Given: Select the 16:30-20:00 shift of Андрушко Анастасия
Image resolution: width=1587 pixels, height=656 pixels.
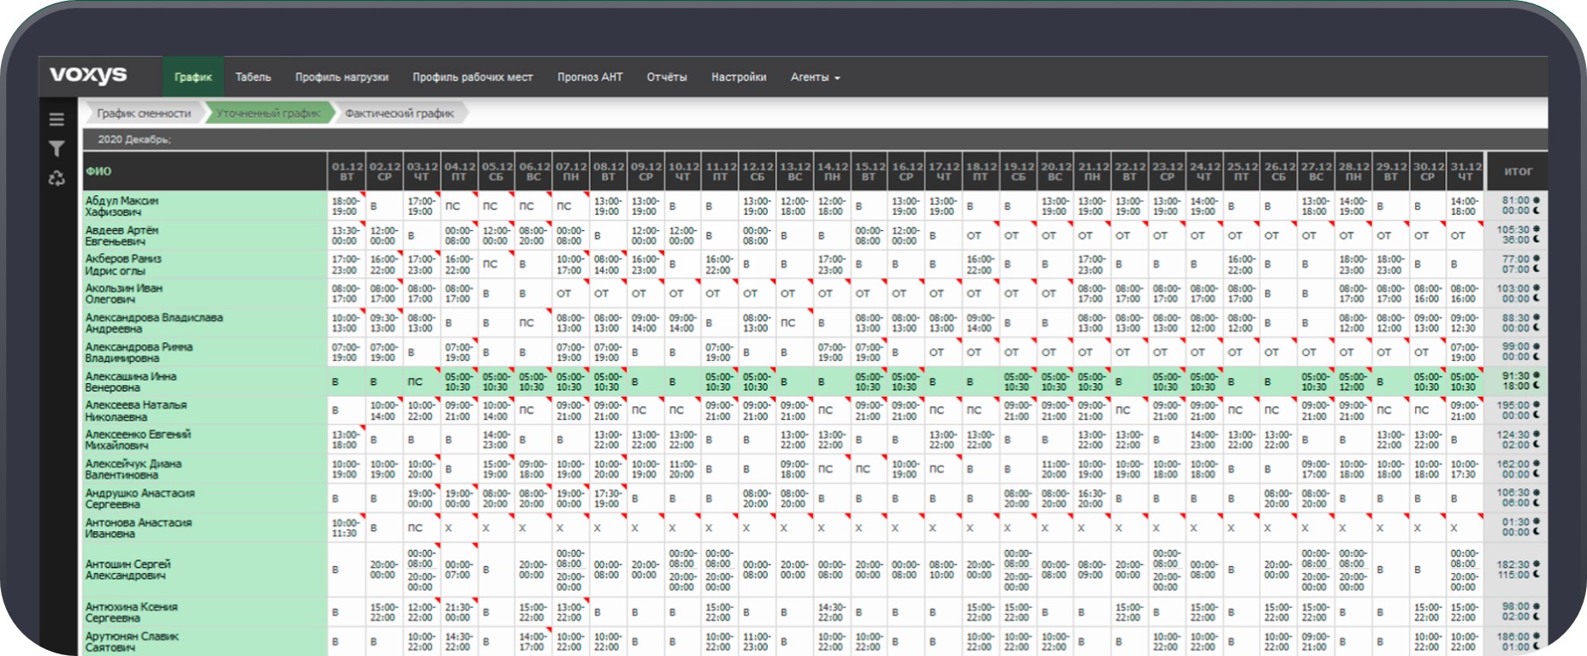Looking at the screenshot, I should click(1091, 499).
